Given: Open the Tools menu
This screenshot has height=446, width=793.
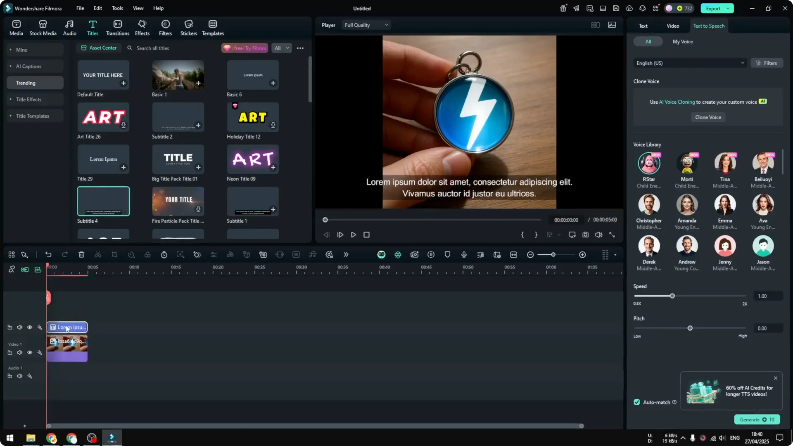Looking at the screenshot, I should [117, 8].
